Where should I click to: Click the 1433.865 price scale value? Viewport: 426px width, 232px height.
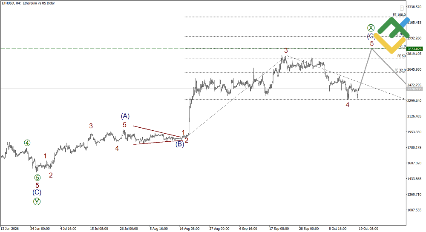[414, 179]
